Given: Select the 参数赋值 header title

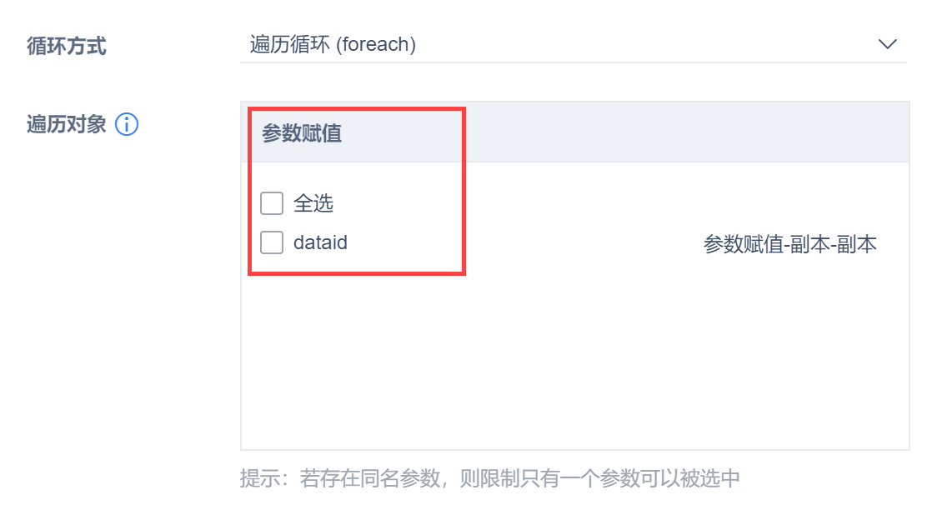Looking at the screenshot, I should pyautogui.click(x=302, y=133).
